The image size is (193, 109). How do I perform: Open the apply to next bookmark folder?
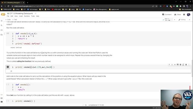click(x=114, y=9)
